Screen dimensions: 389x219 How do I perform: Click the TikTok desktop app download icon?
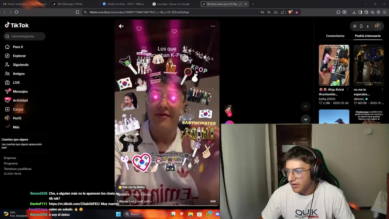coord(367,26)
